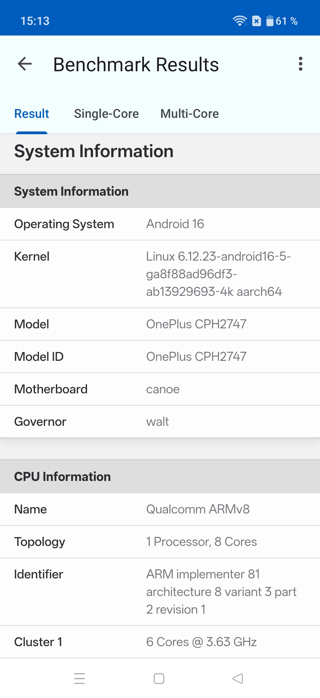Tap the SIM card error icon
320x698 pixels.
pyautogui.click(x=256, y=21)
